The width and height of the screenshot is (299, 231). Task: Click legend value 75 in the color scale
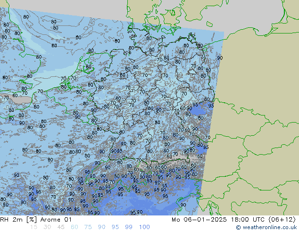[x=88, y=227]
